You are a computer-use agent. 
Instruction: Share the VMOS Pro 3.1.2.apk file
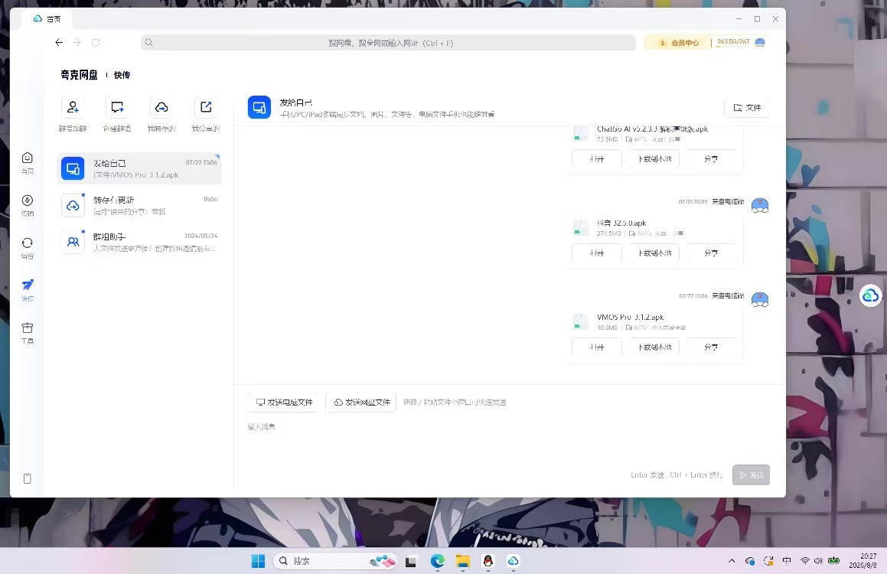pyautogui.click(x=711, y=347)
